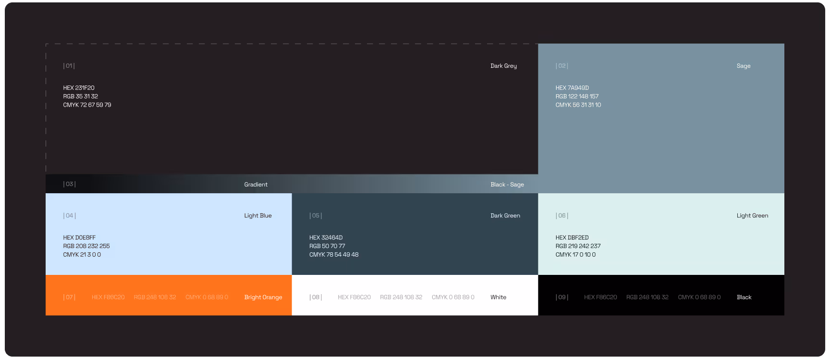This screenshot has width=830, height=359.
Task: Click the 'HEX D0E8FF' value
Action: coord(79,238)
